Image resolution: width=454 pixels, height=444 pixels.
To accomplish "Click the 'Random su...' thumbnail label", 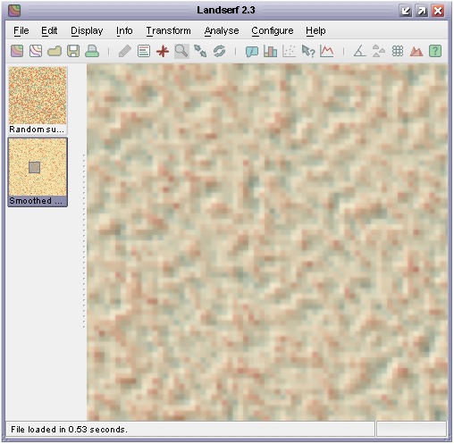I will pos(37,130).
